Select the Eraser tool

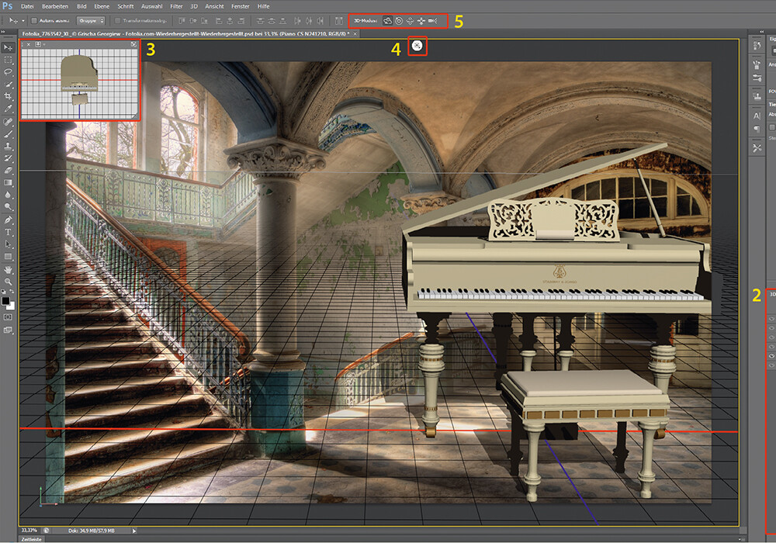[x=8, y=171]
